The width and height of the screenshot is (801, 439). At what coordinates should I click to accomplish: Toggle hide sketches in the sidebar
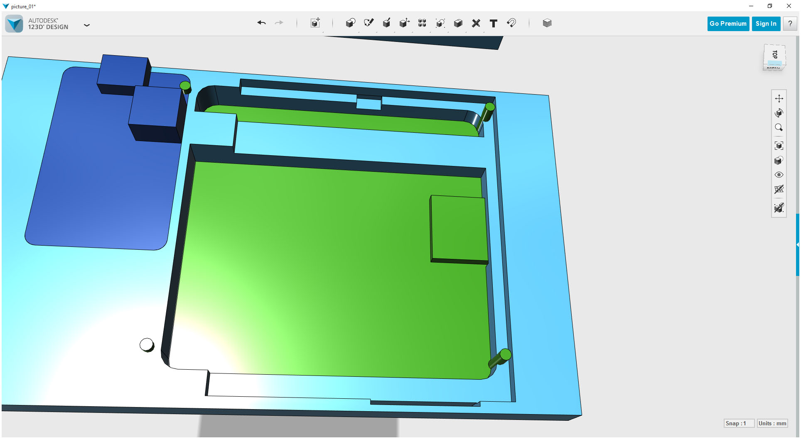tap(779, 190)
